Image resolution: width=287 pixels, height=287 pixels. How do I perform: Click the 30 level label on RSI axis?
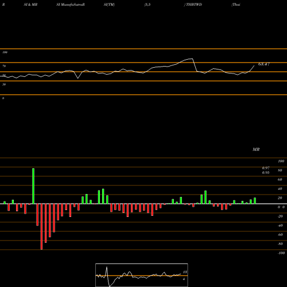[4, 84]
